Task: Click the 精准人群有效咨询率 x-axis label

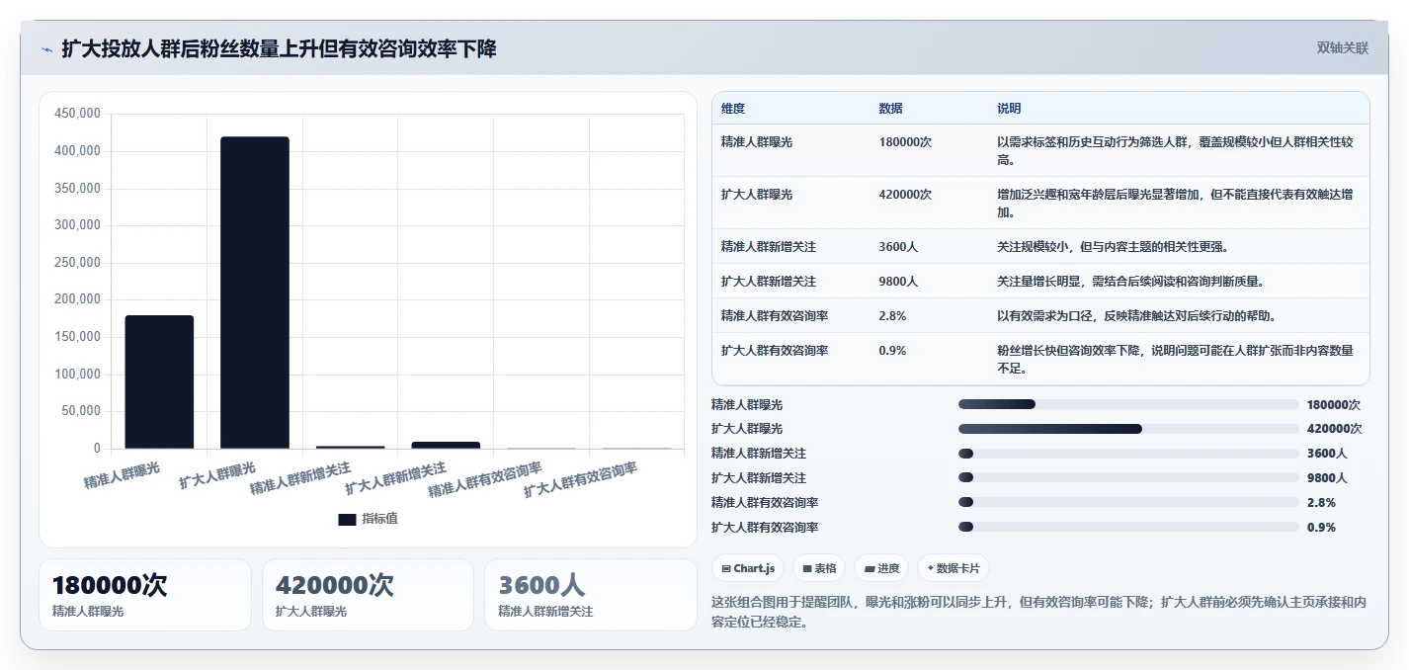Action: 485,479
